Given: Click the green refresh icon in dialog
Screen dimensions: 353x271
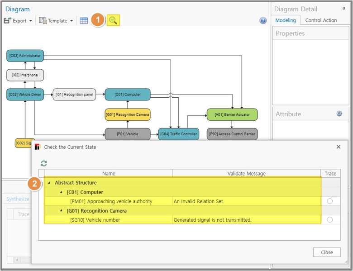Looking at the screenshot, I should click(x=44, y=163).
